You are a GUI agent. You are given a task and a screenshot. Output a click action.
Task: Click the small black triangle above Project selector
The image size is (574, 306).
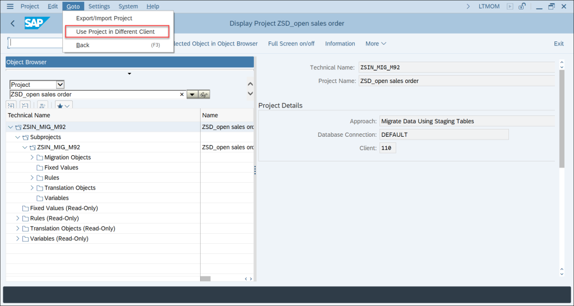point(129,74)
